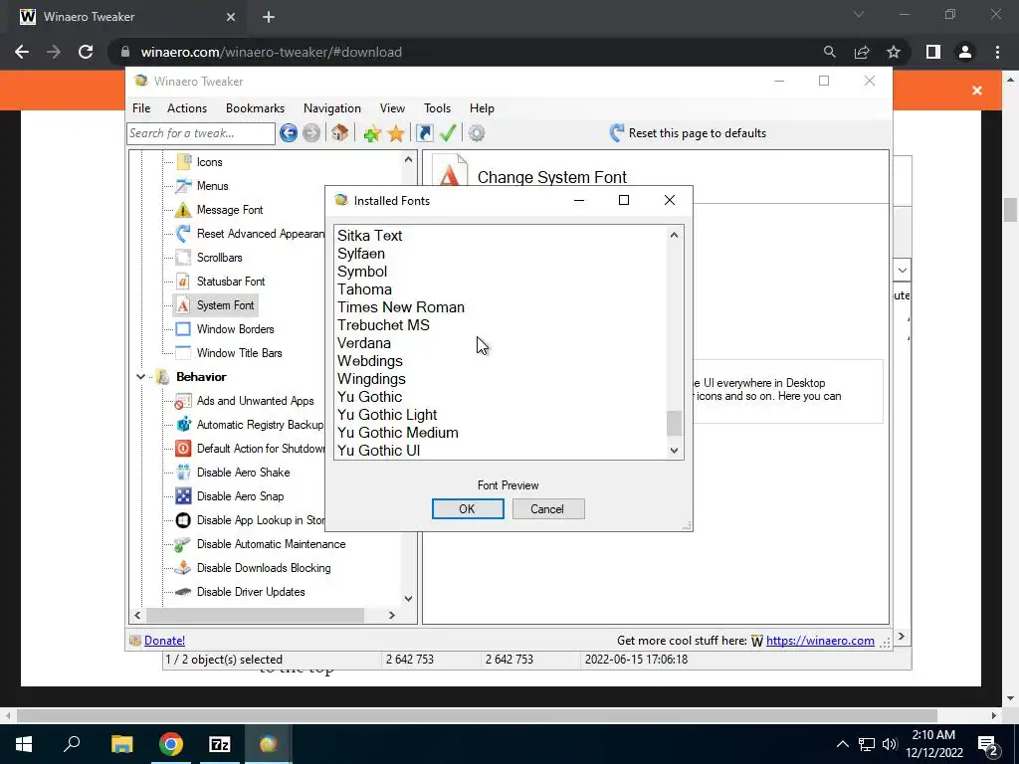Open Ads and Unwanted Apps tweak
1019x764 pixels.
coord(256,401)
